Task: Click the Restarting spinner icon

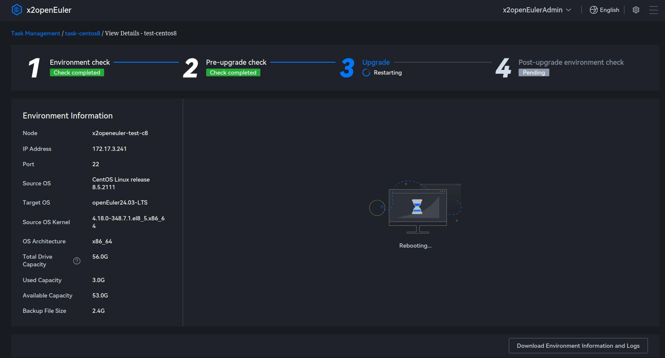Action: 366,73
